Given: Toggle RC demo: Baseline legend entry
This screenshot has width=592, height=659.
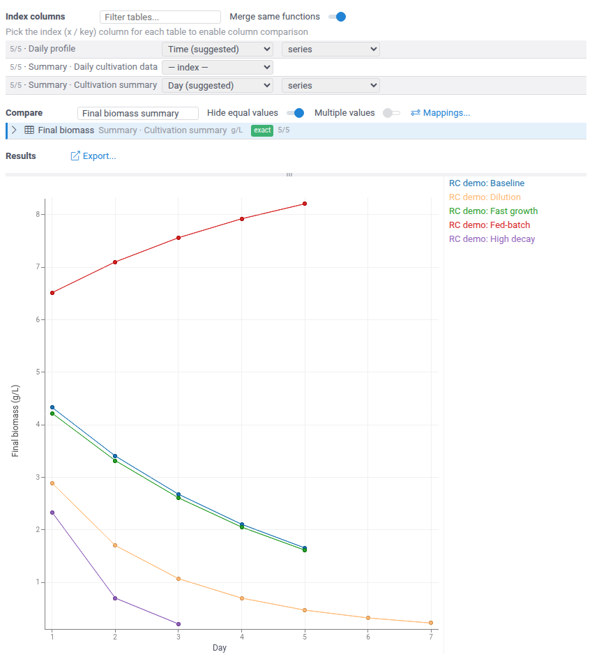Looking at the screenshot, I should coord(487,183).
